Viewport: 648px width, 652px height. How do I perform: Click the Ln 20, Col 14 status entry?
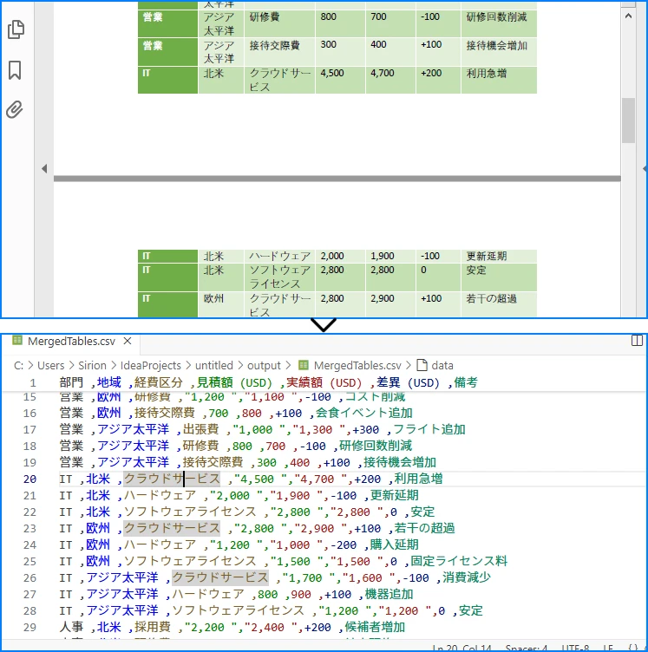(461, 648)
